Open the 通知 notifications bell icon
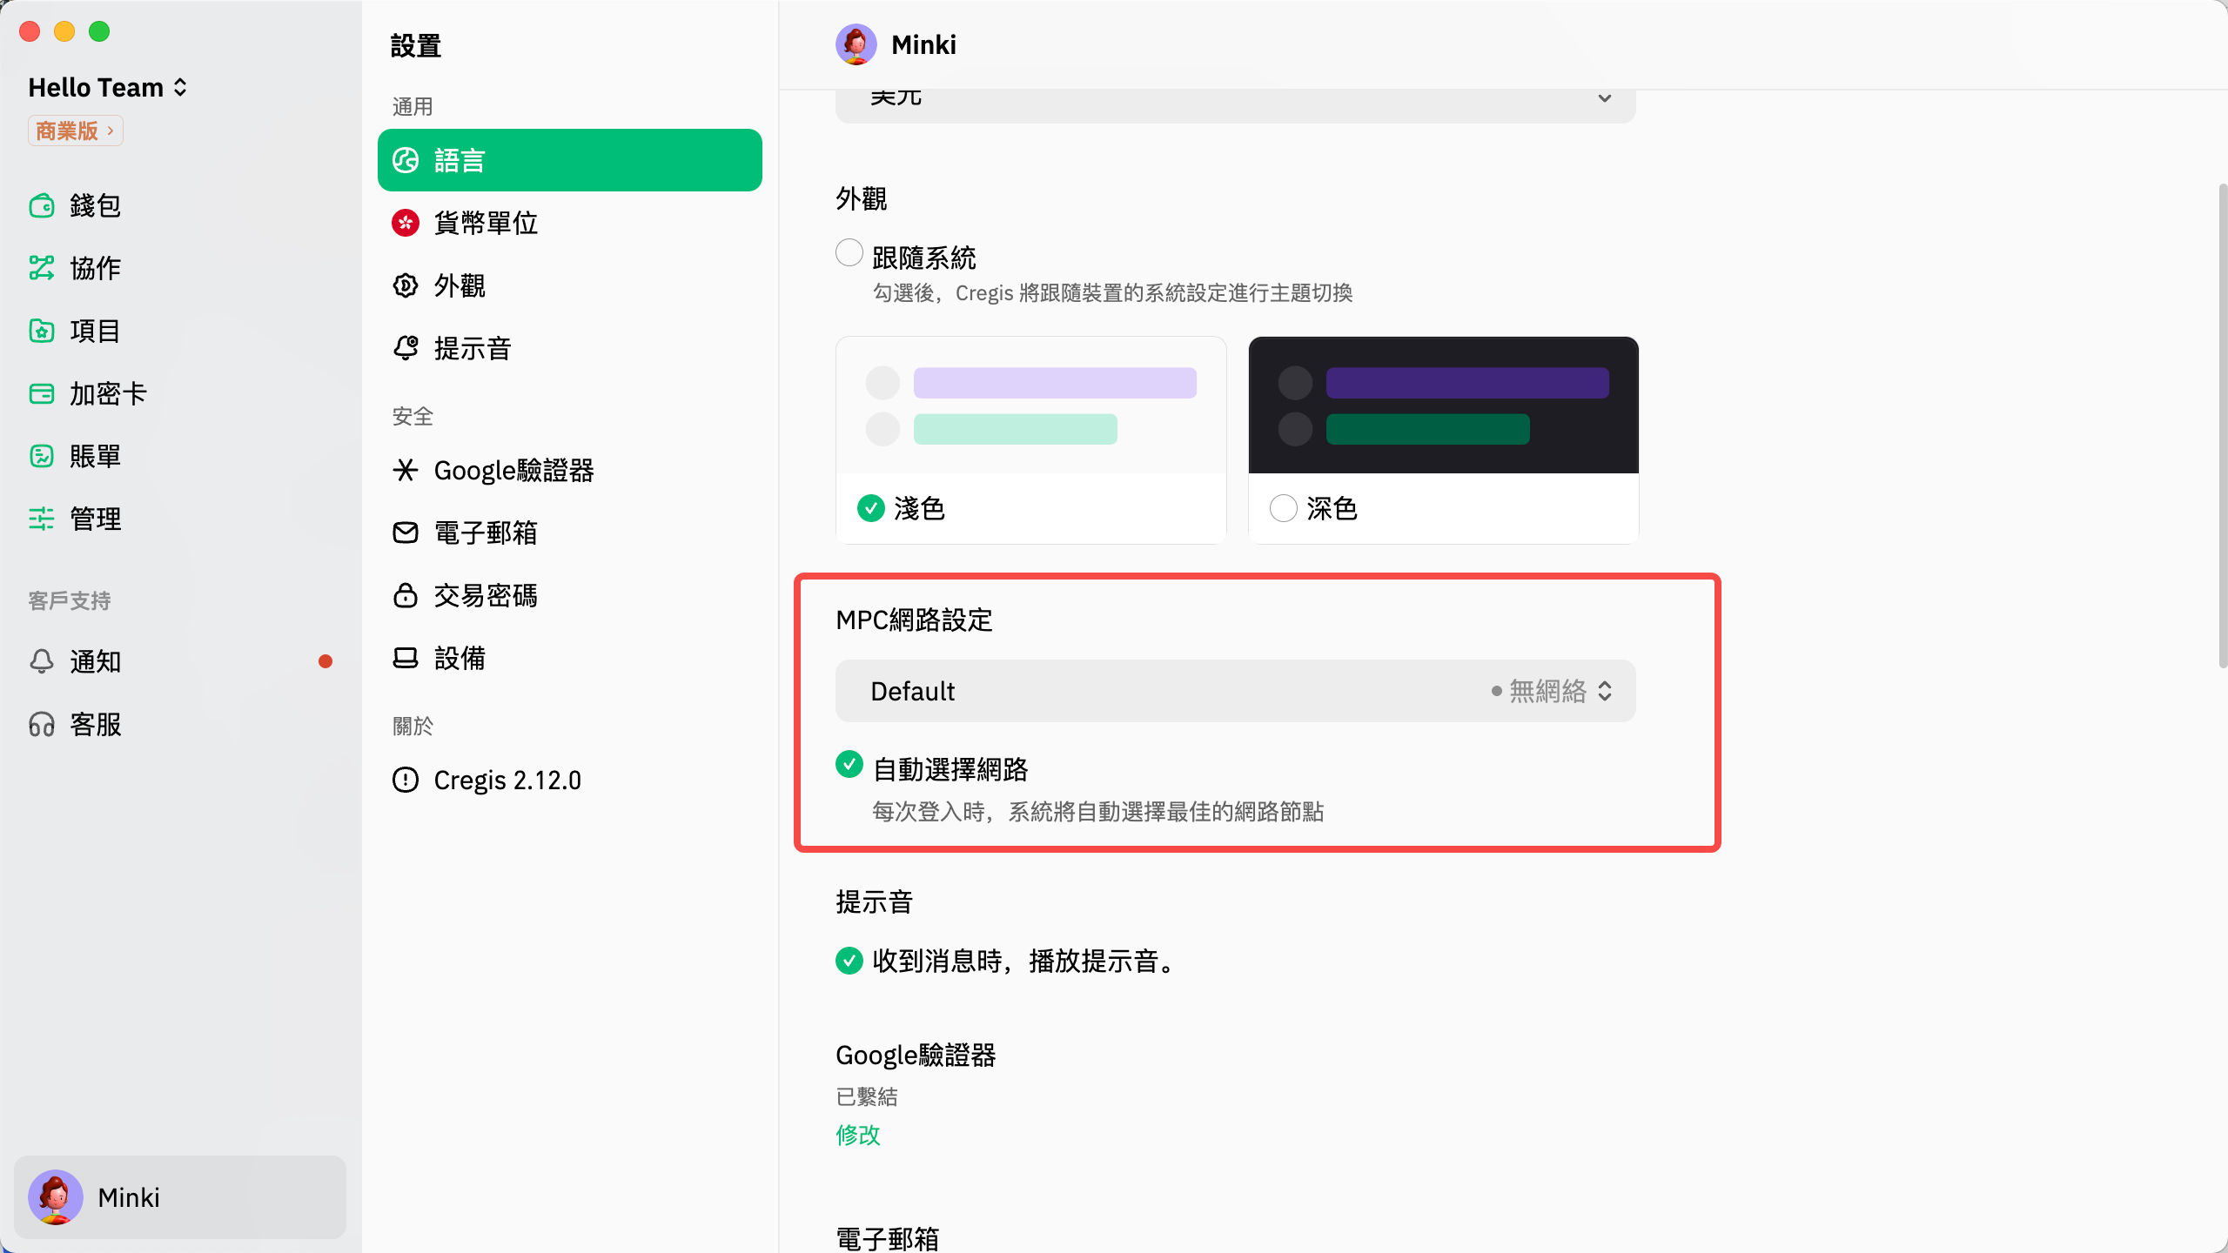 [x=42, y=661]
